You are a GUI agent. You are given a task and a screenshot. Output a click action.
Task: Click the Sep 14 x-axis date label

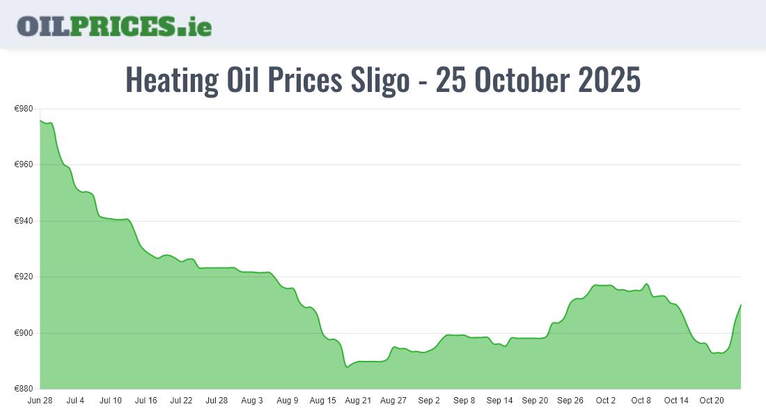click(499, 401)
